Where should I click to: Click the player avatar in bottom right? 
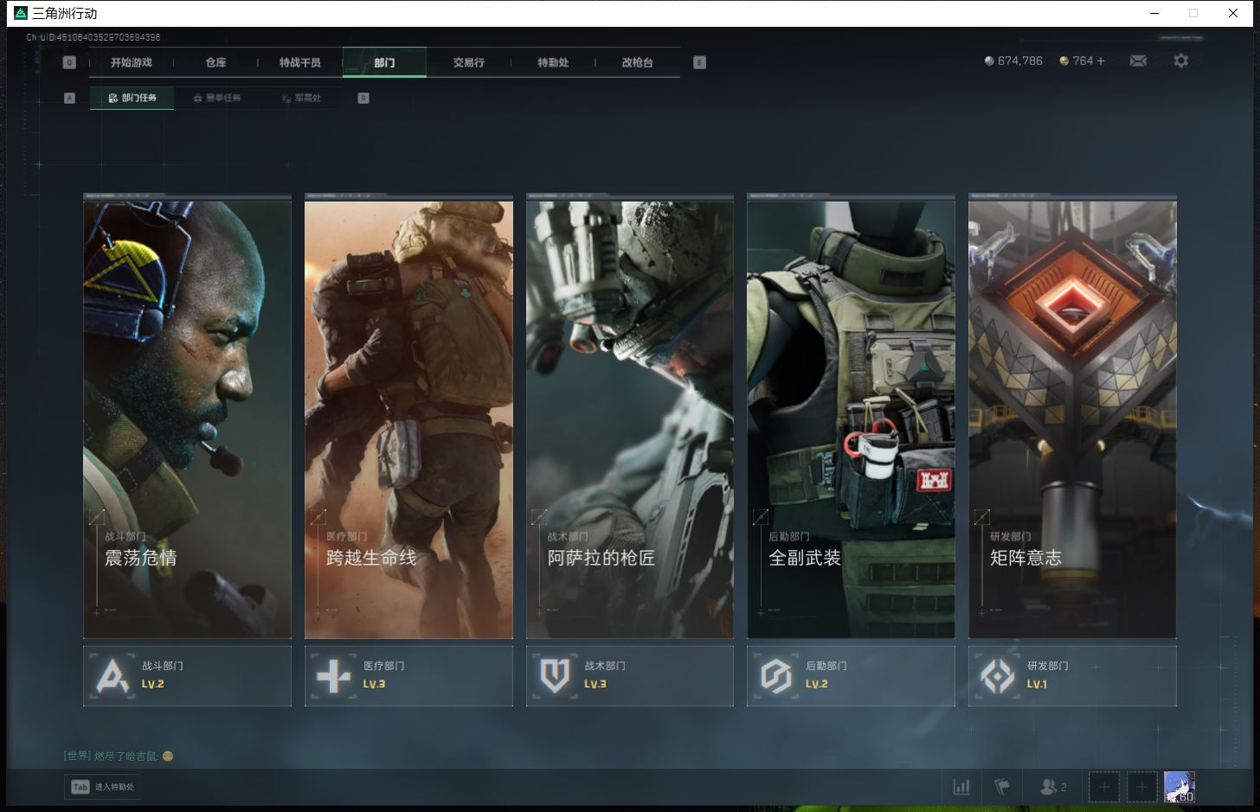(x=1179, y=787)
